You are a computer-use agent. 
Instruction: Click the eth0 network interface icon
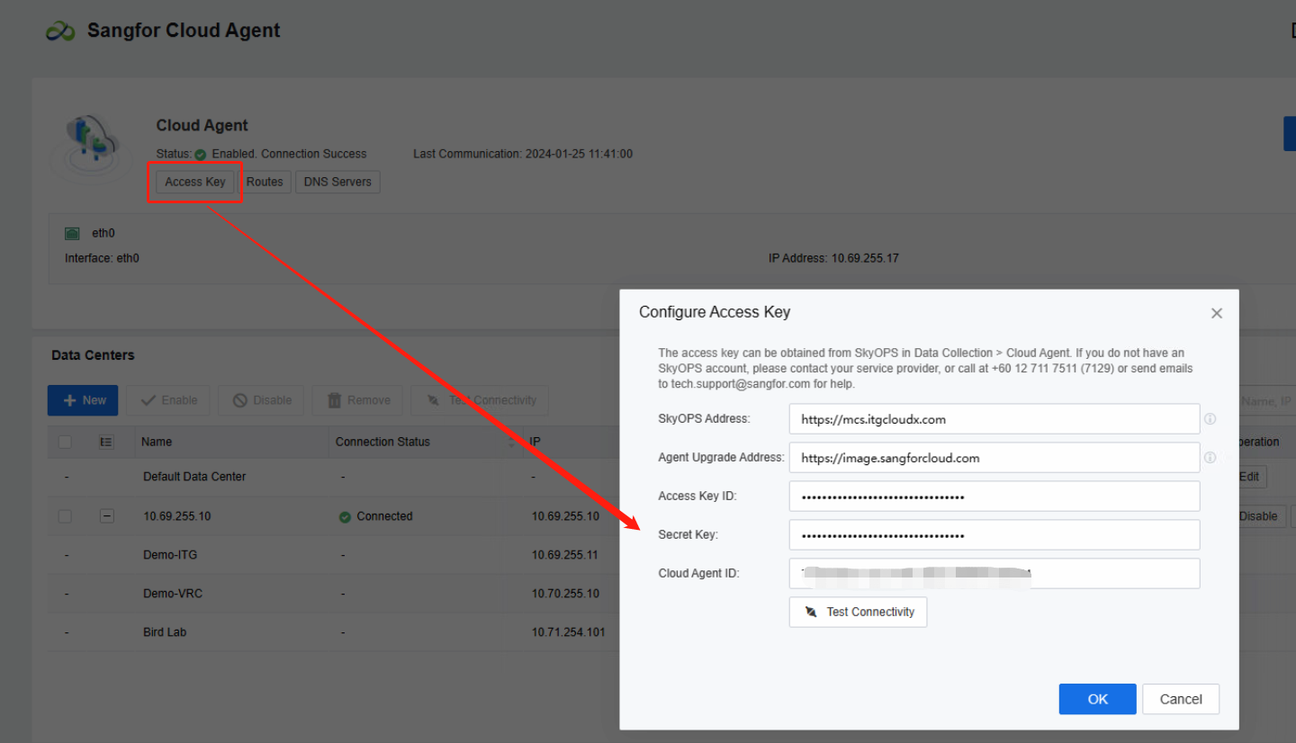pos(72,232)
